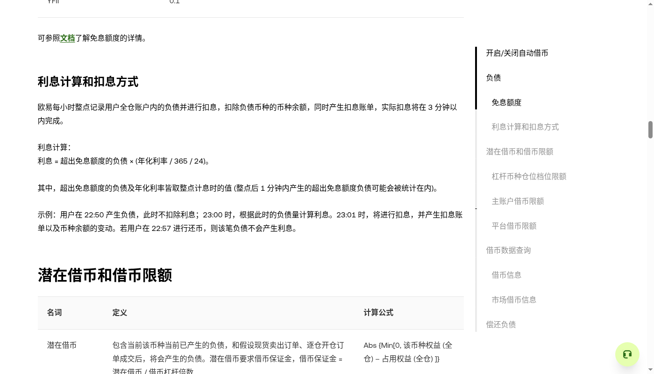The image size is (654, 374).
Task: Jump to 开启/关闭自动借币 section
Action: point(517,53)
